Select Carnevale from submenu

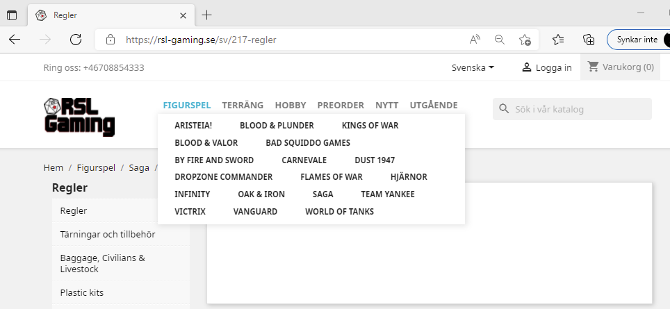point(304,160)
